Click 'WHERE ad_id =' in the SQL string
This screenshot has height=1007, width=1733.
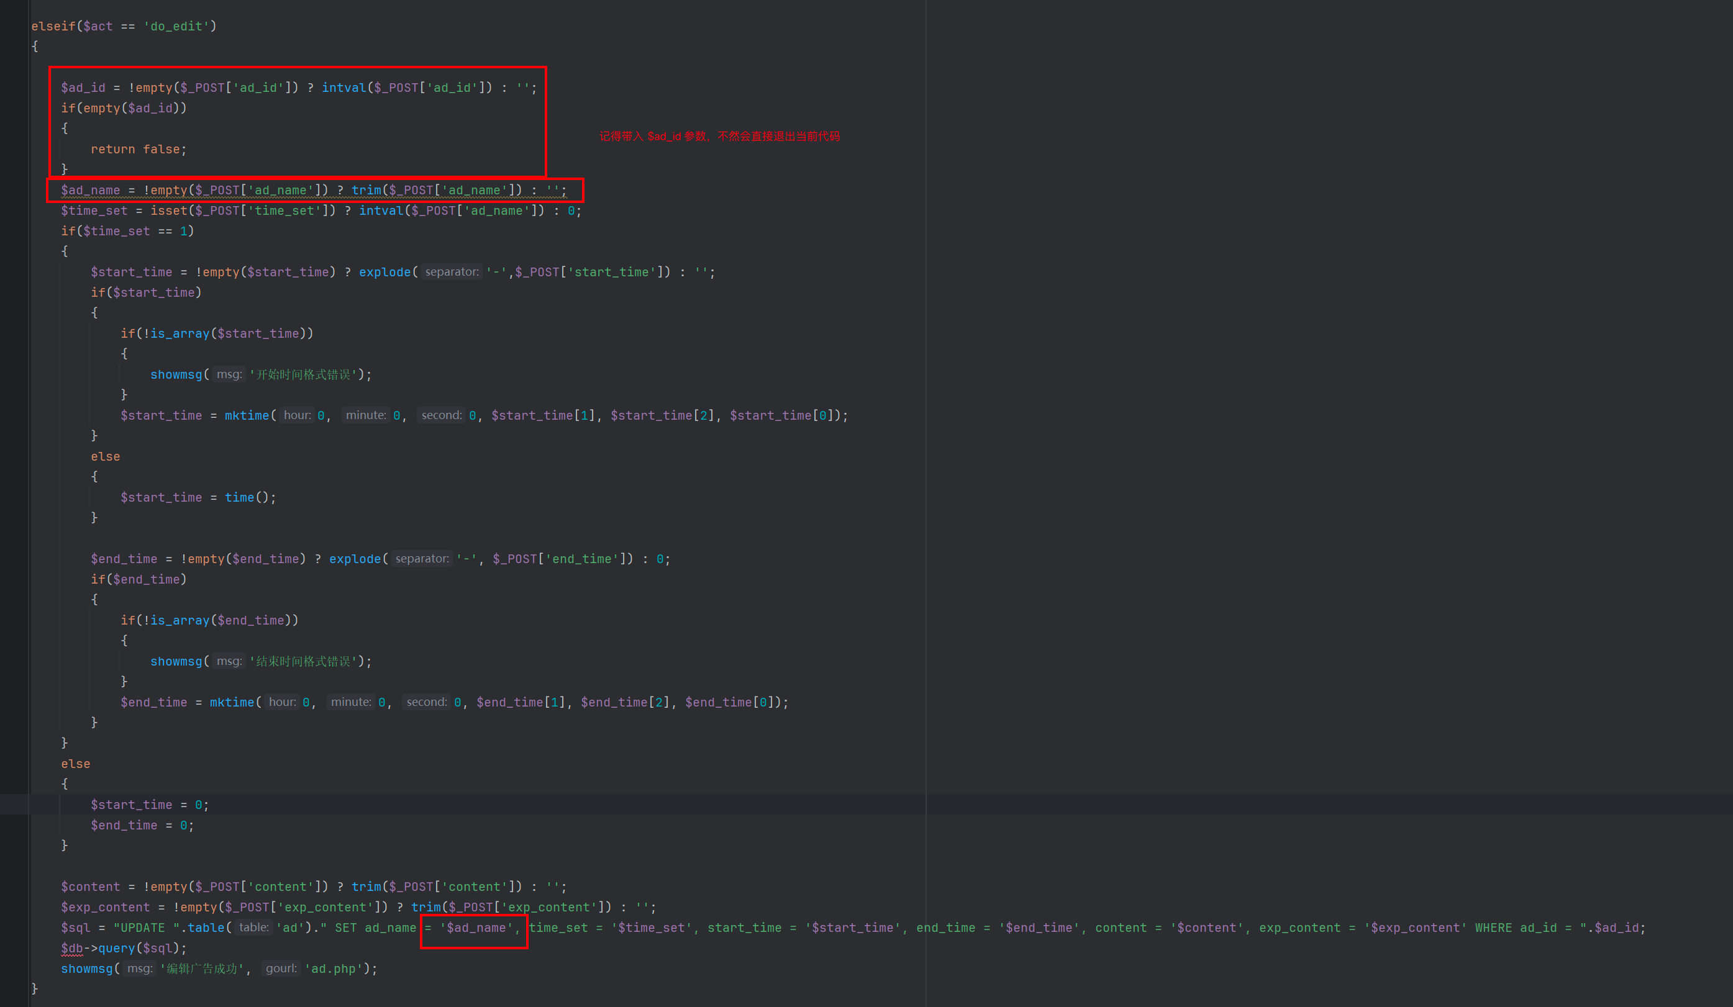[x=1523, y=928]
